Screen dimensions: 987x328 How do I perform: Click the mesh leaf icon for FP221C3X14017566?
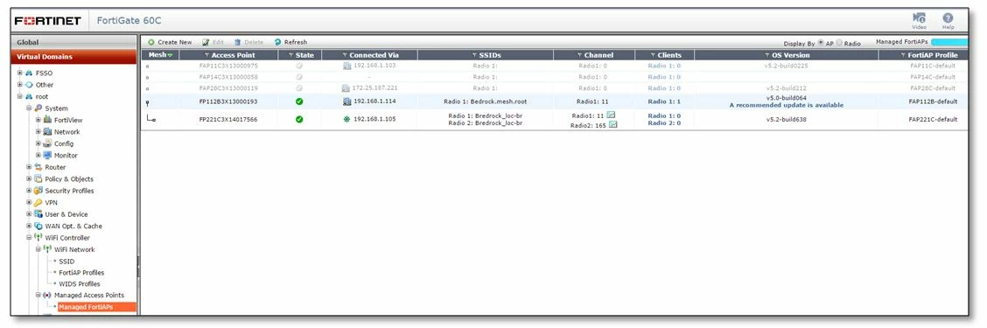pos(150,119)
